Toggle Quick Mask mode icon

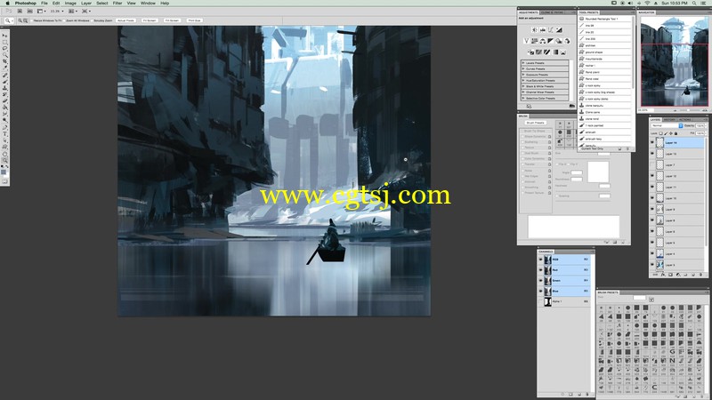(x=4, y=181)
